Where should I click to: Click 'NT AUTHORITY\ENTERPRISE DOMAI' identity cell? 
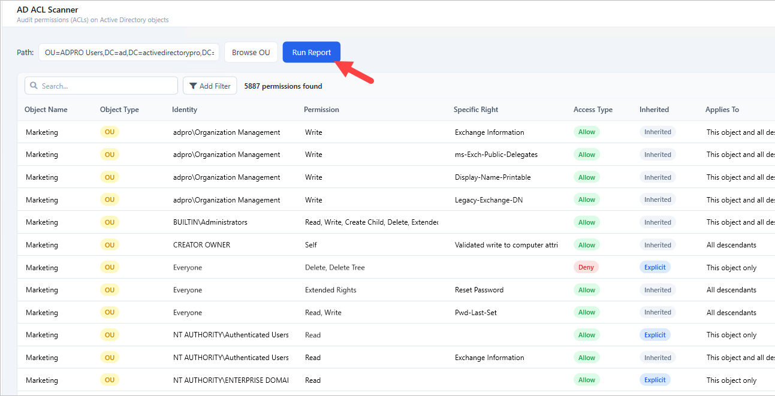(x=231, y=380)
